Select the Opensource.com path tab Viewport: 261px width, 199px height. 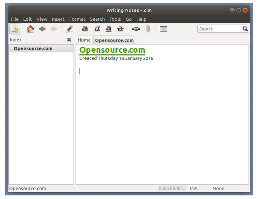114,40
